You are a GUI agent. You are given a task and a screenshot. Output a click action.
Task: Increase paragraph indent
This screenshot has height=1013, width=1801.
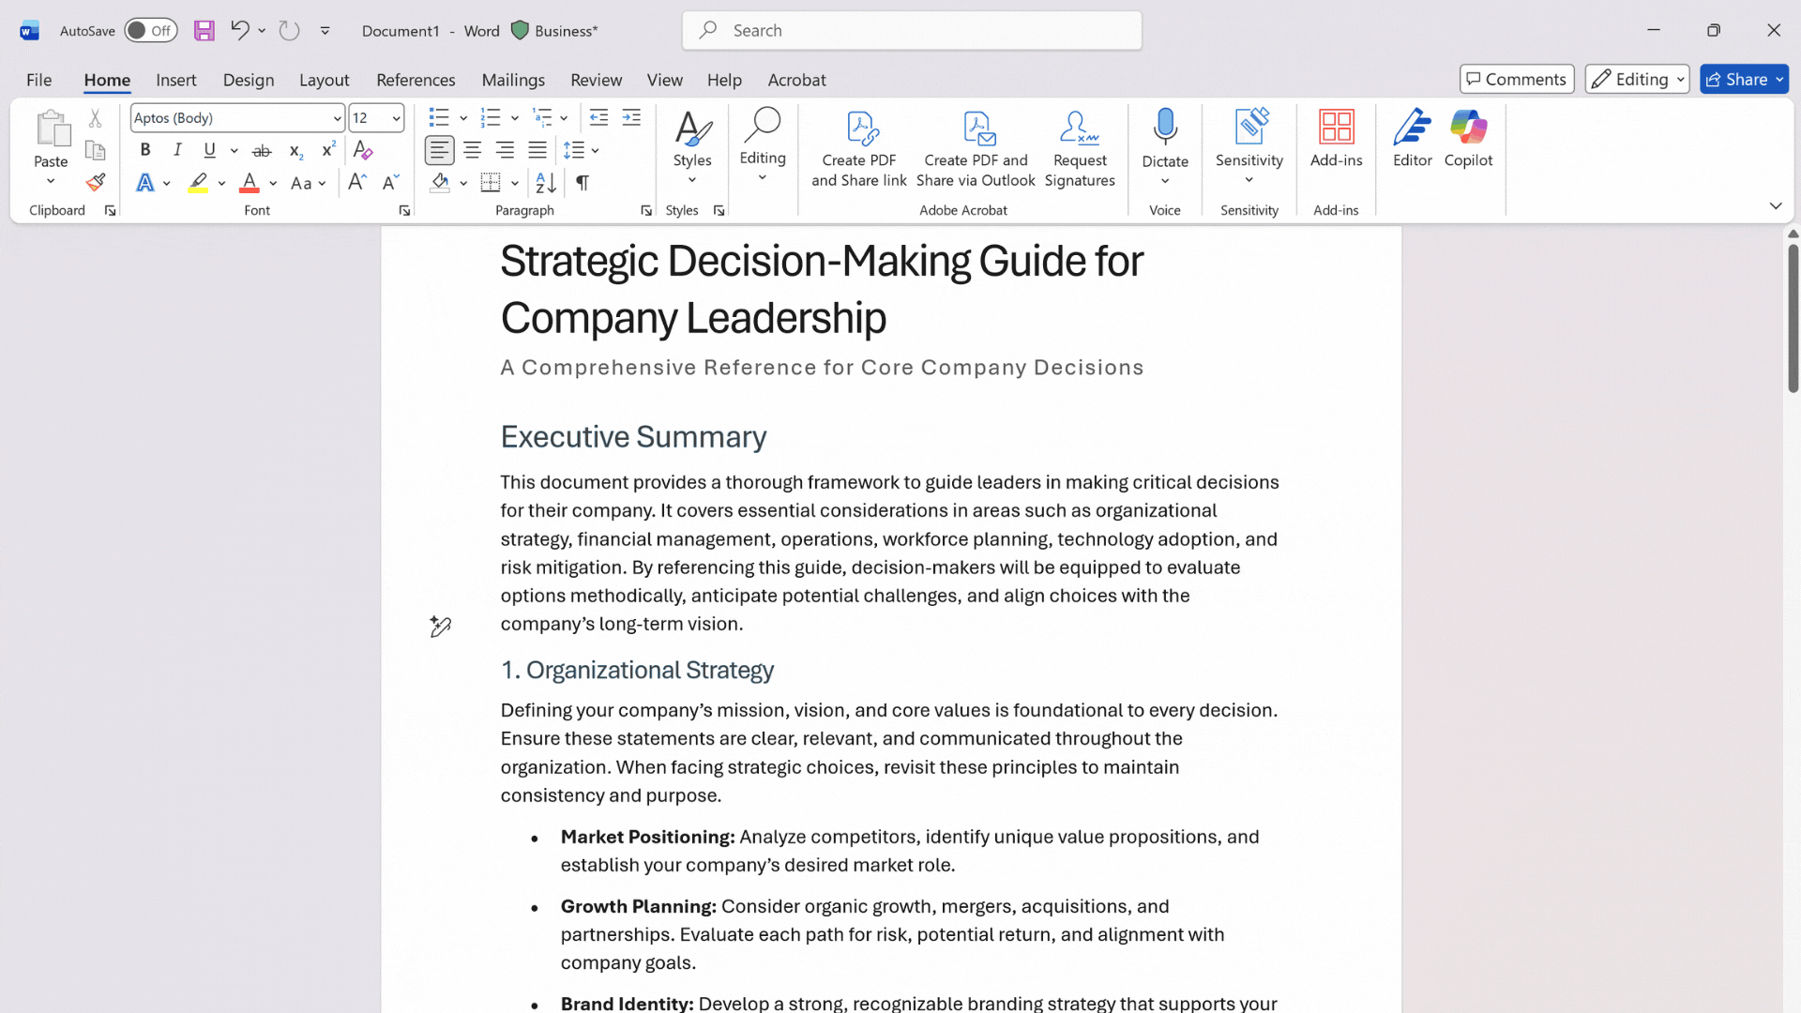632,118
